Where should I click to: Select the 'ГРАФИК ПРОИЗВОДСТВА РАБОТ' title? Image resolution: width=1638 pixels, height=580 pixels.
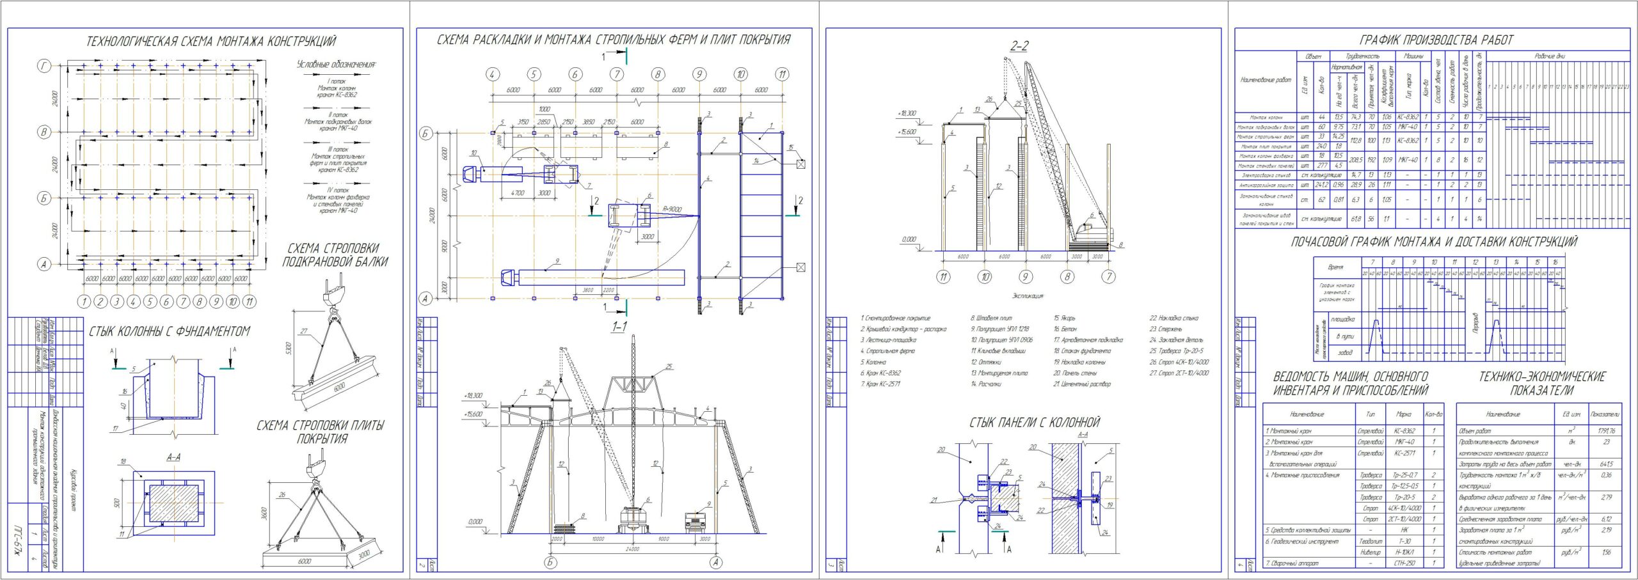(x=1436, y=40)
